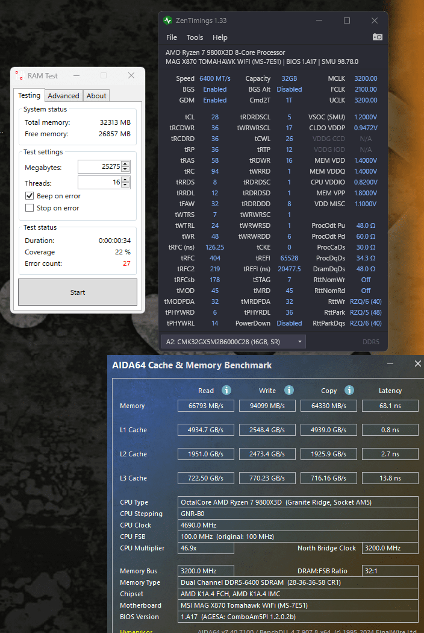The image size is (424, 633).
Task: Click the CPU Clock 4690.0 MHz field
Action: pyautogui.click(x=298, y=525)
